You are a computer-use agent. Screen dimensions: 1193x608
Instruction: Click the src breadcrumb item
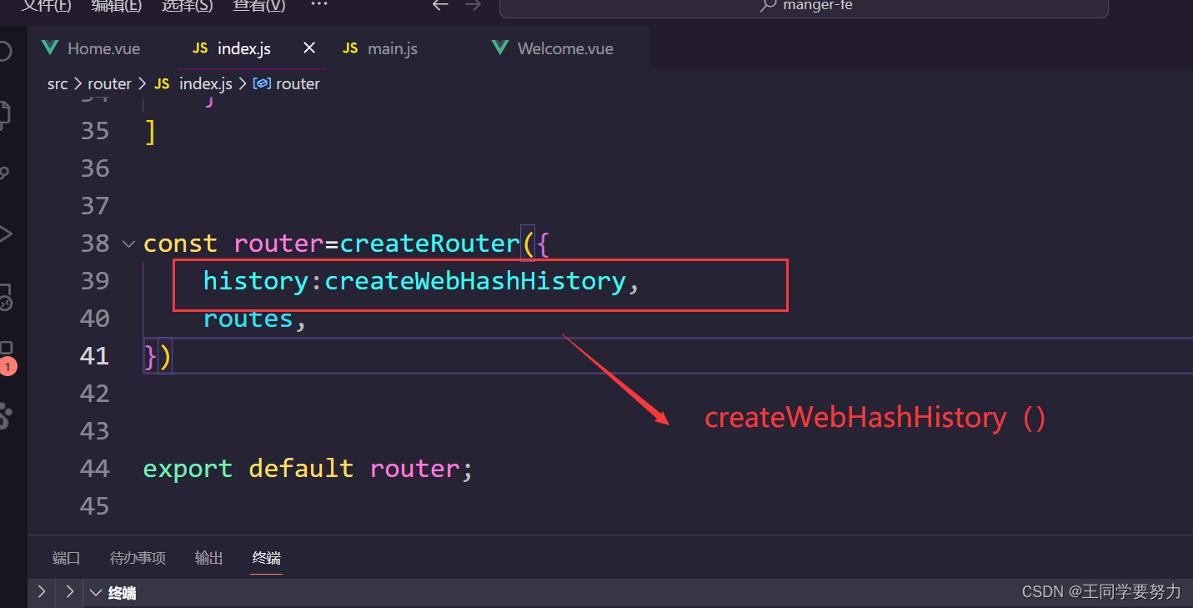tap(57, 83)
